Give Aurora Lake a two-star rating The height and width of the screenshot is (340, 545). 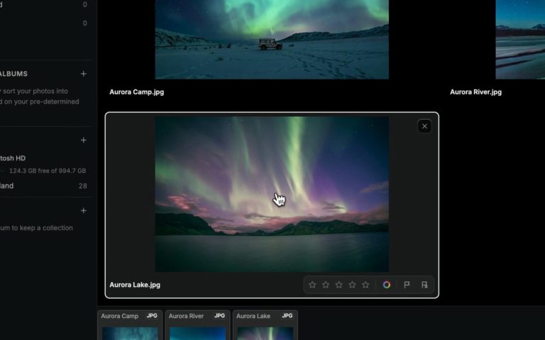(x=325, y=285)
